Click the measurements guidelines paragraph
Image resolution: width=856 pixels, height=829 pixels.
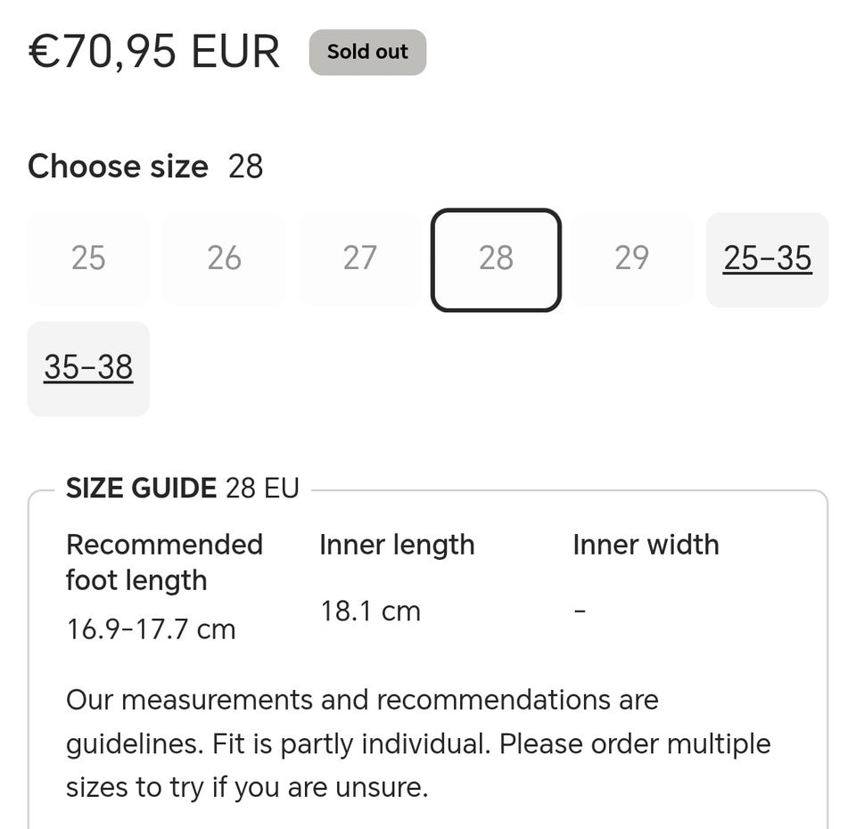tap(418, 743)
